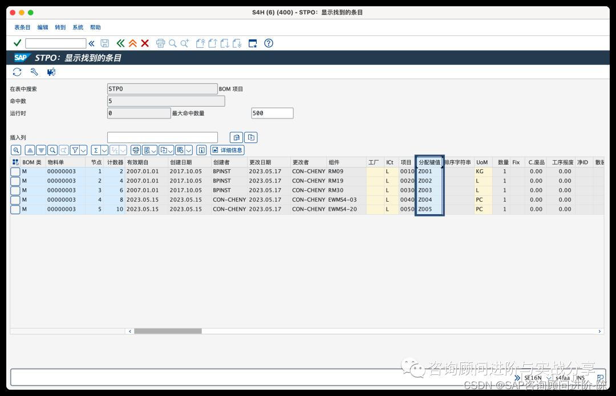Click the grid Find magnifier icon
616x396 pixels.
(x=52, y=150)
